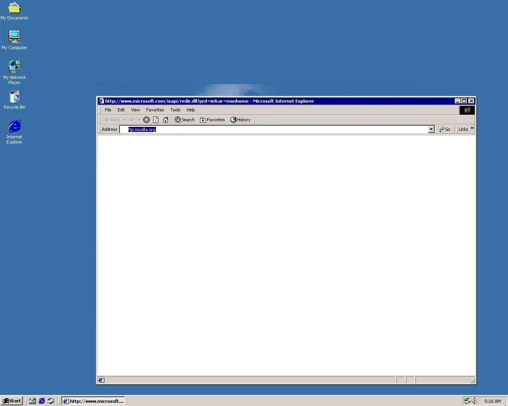Select the Internet Explorer desktop shortcut

pyautogui.click(x=14, y=132)
